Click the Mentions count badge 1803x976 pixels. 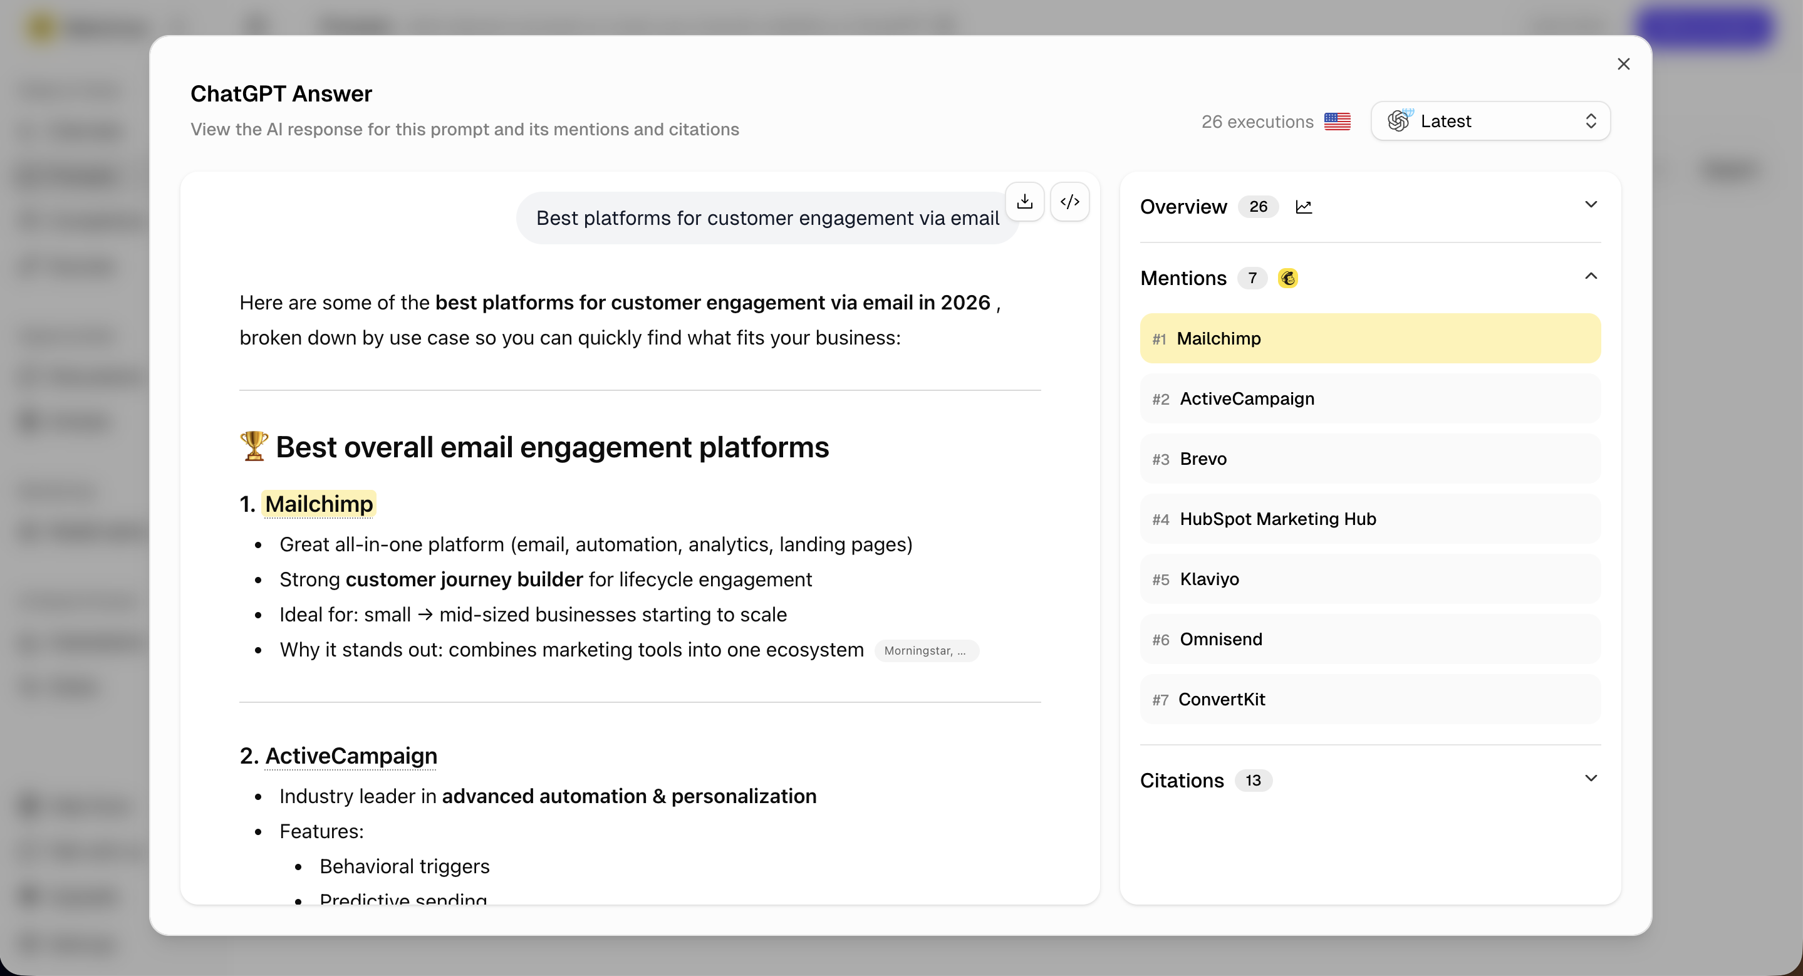coord(1252,278)
